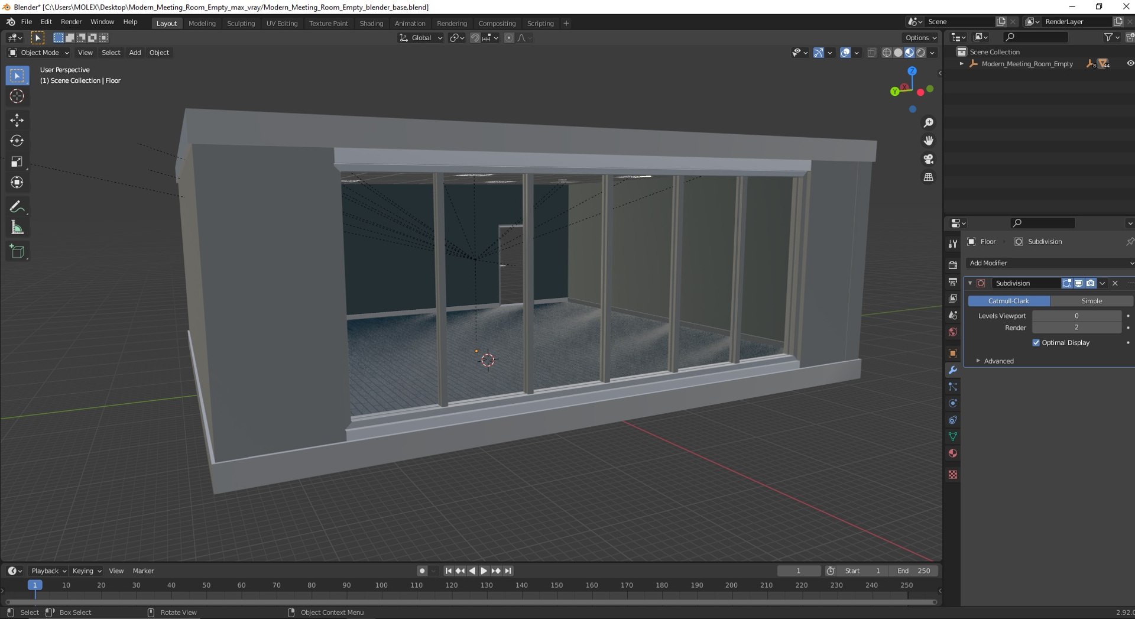The height and width of the screenshot is (619, 1135).
Task: Open the Add Modifier dropdown
Action: [x=1050, y=263]
